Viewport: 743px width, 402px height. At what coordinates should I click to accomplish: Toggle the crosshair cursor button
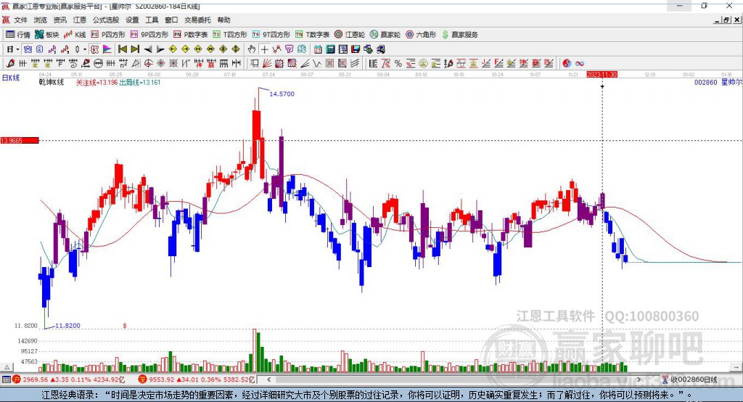[x=264, y=49]
